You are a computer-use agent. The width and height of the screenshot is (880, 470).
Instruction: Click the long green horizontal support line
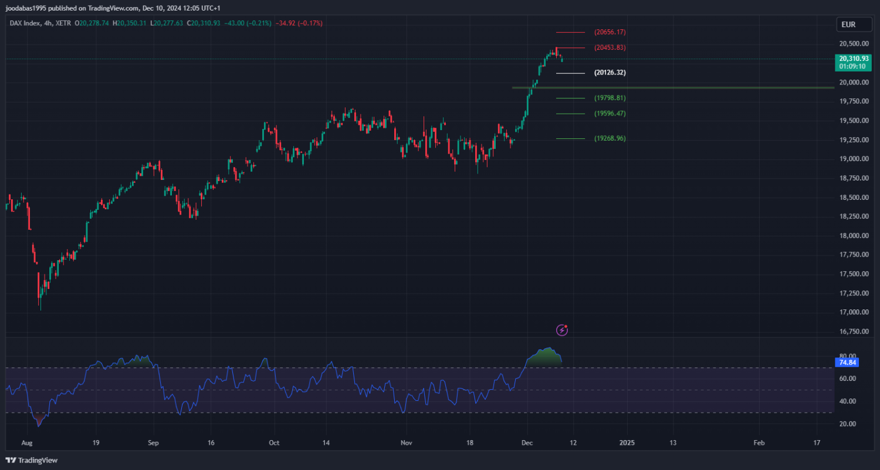click(x=704, y=87)
